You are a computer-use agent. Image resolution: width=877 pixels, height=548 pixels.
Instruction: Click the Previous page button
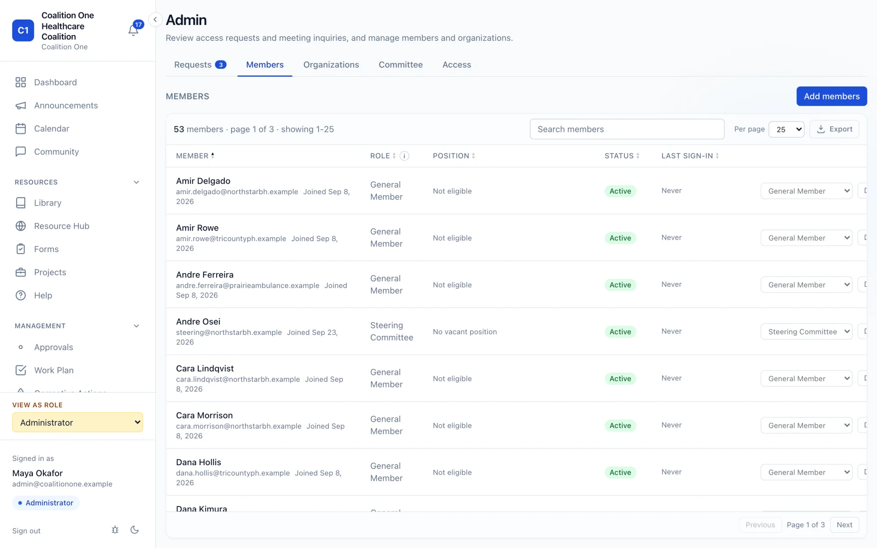tap(760, 525)
